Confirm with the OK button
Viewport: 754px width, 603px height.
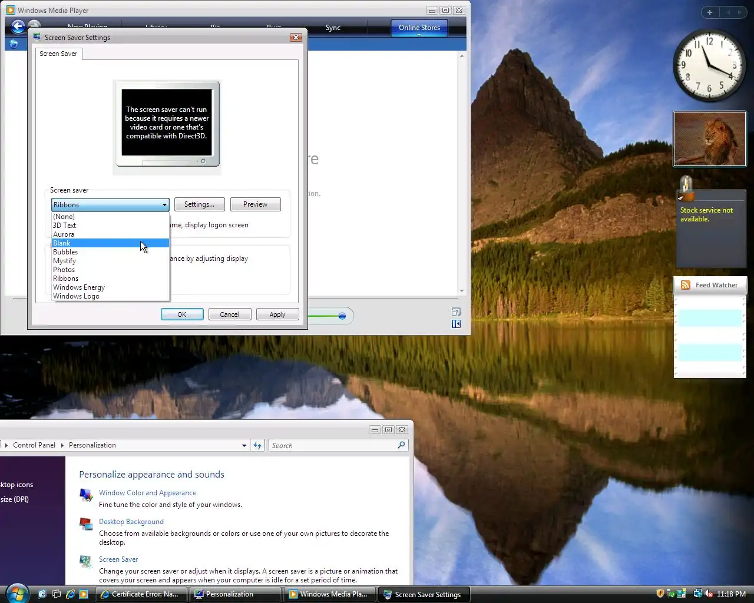point(182,314)
